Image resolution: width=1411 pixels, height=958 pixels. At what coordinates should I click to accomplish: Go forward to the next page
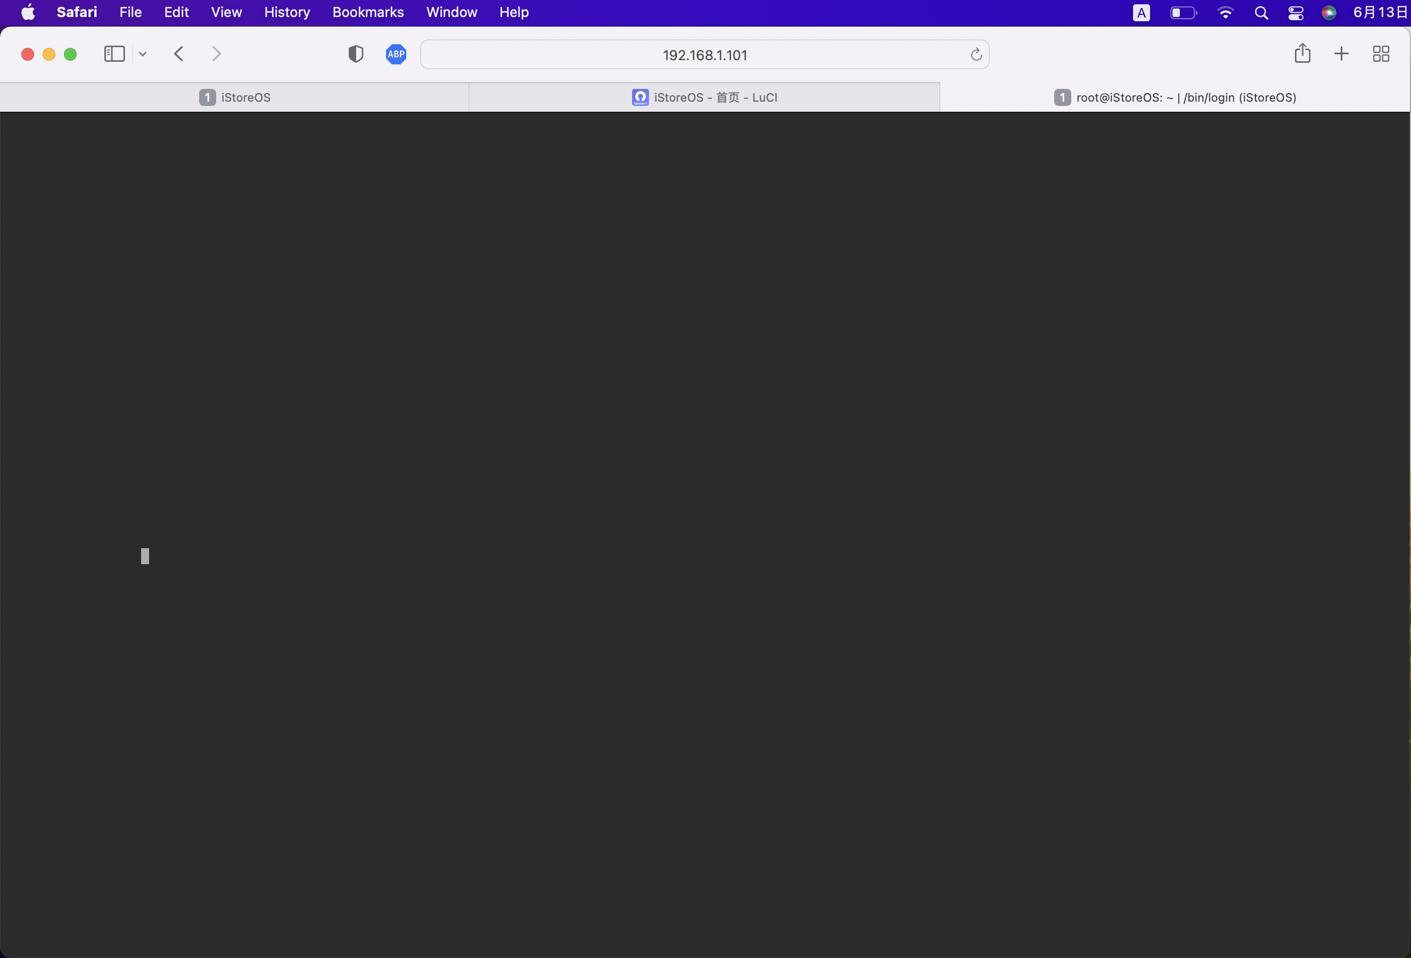click(216, 54)
